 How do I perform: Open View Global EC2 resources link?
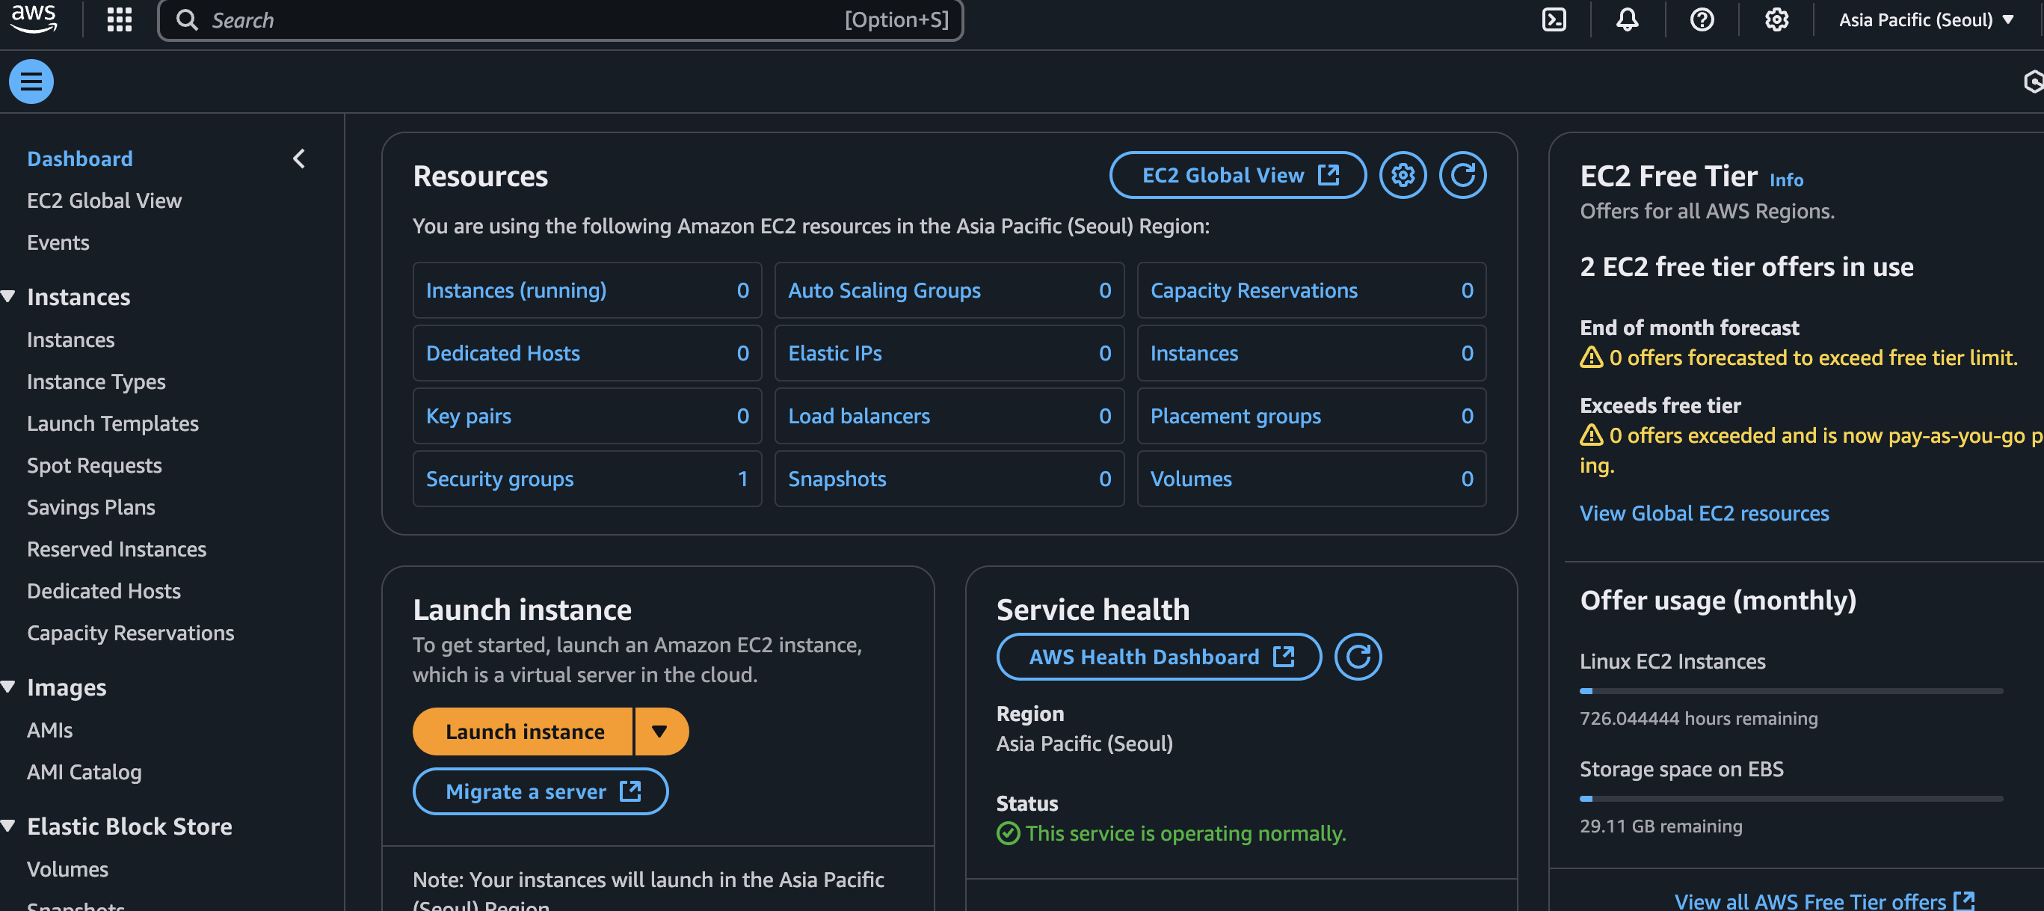point(1704,513)
